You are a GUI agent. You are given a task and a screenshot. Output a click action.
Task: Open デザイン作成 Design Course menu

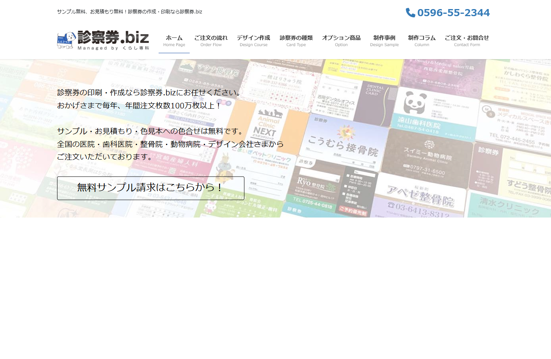pos(253,41)
